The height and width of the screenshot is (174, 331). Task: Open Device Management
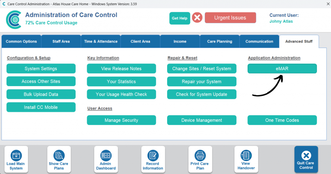tap(202, 120)
